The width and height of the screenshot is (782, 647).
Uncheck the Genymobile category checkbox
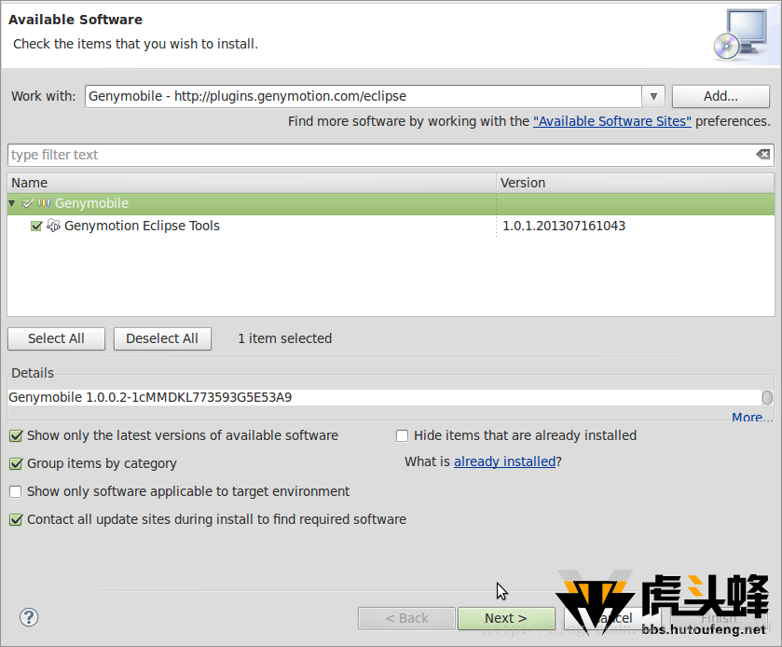27,203
